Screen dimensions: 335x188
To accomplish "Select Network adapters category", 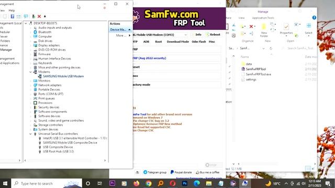I will 50,85.
